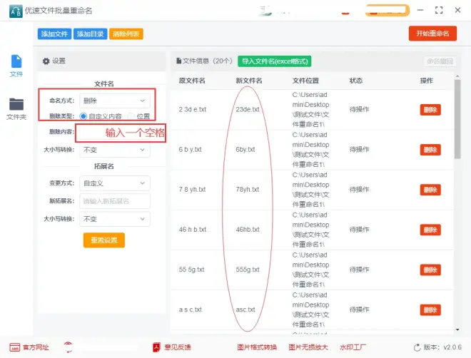This screenshot has width=471, height=358.
Task: Click the app logo icon in title bar
Action: 16,11
